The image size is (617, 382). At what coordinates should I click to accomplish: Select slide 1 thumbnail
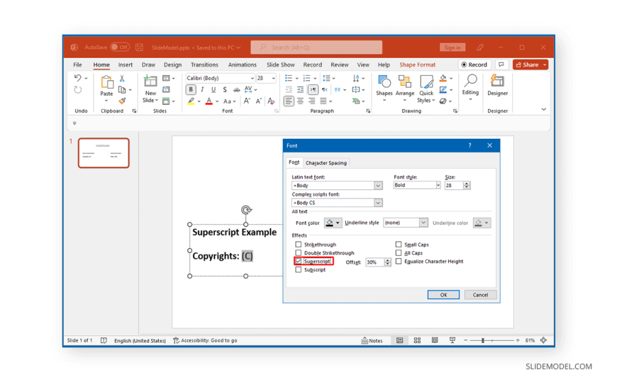pyautogui.click(x=104, y=153)
